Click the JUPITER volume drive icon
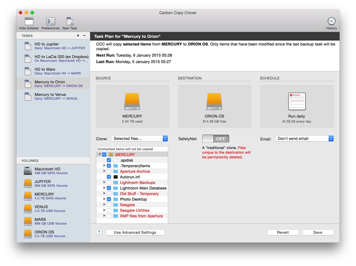Screen dimensions: 356x266 pos(28,183)
